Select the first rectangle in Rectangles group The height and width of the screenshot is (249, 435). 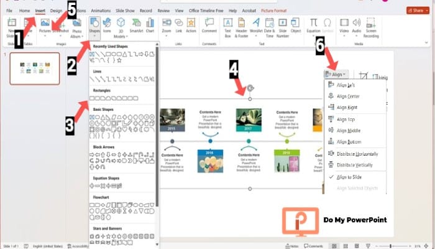(92, 98)
